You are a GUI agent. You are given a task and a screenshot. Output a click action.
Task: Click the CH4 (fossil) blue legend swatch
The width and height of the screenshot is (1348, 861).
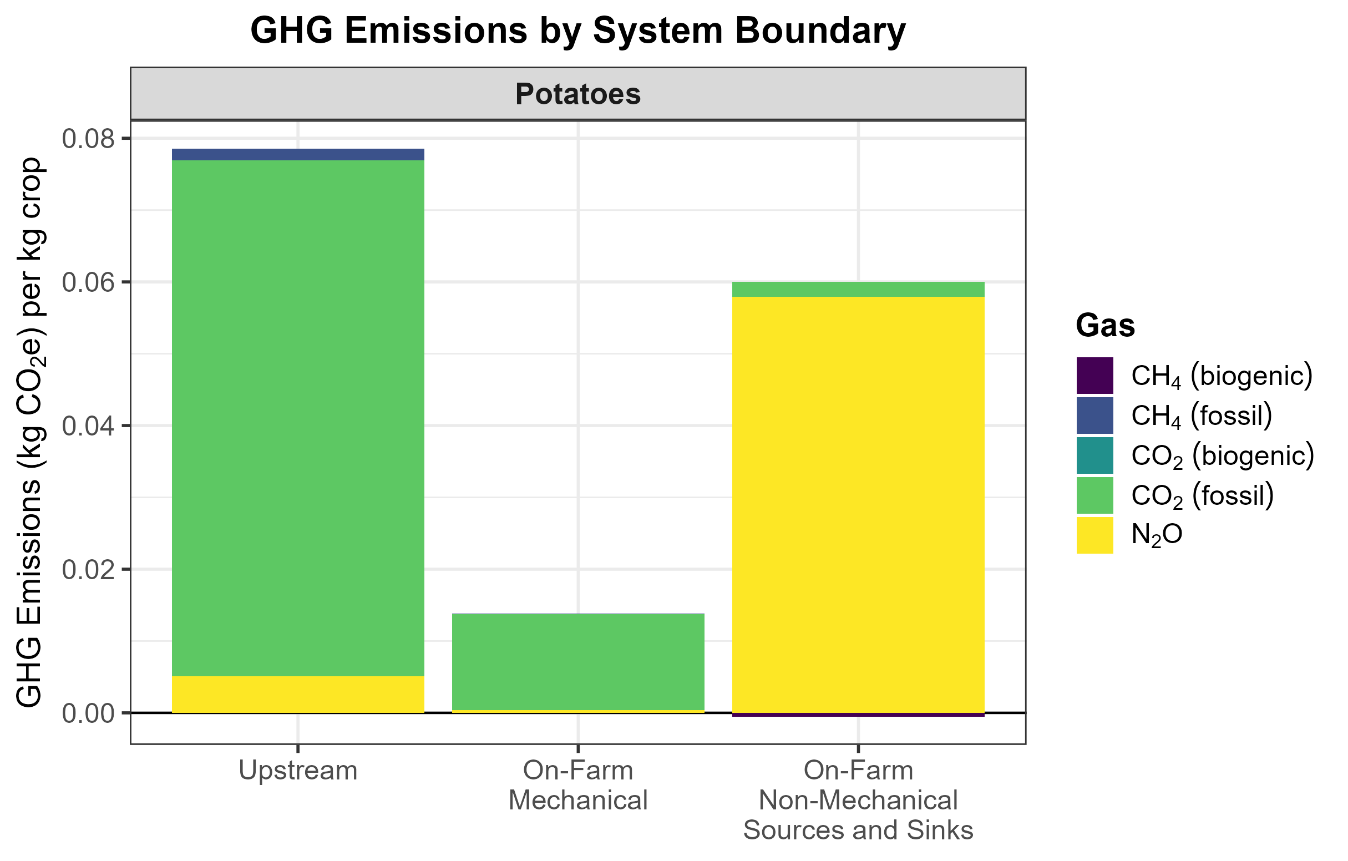coord(1095,416)
